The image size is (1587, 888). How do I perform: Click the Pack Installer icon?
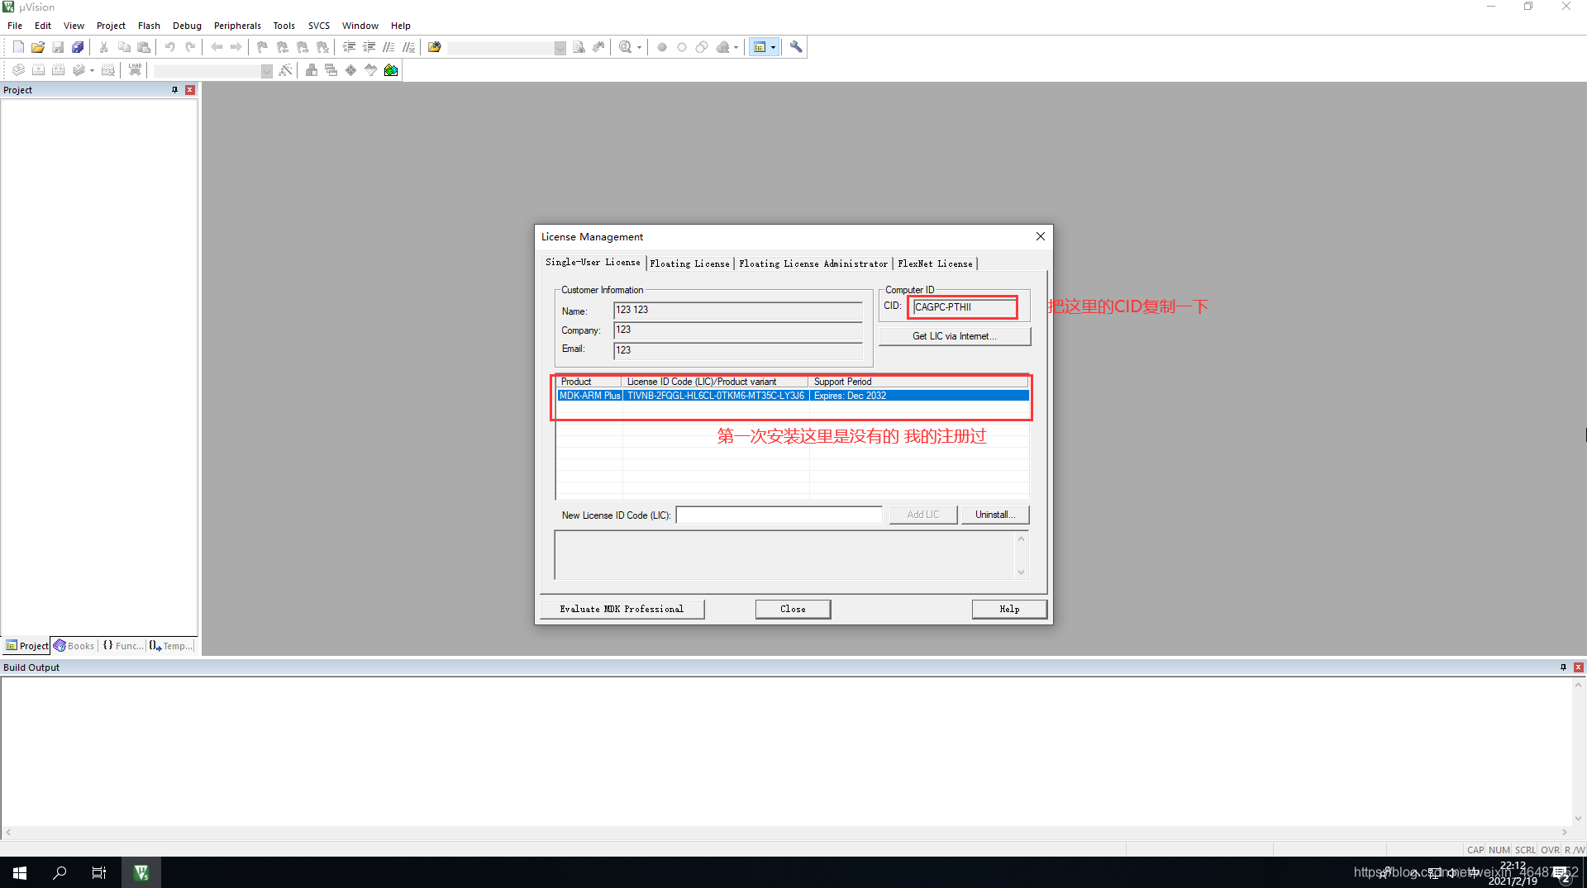tap(391, 70)
